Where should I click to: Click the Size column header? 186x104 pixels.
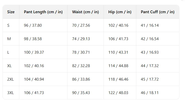11,12
